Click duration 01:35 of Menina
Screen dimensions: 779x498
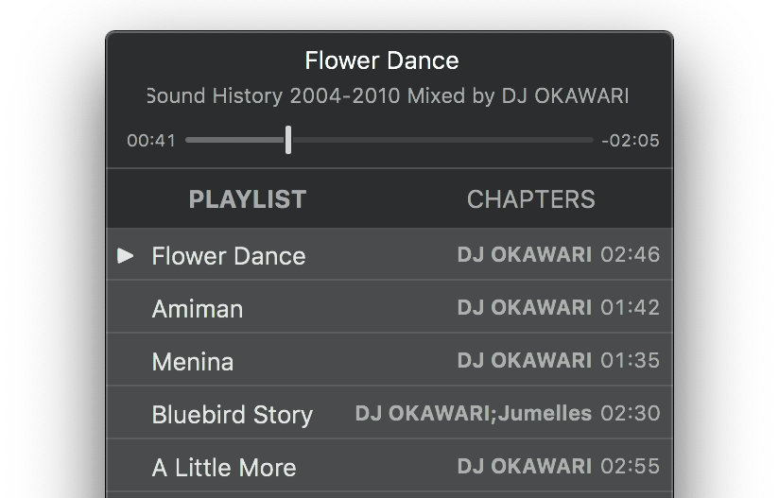(630, 360)
